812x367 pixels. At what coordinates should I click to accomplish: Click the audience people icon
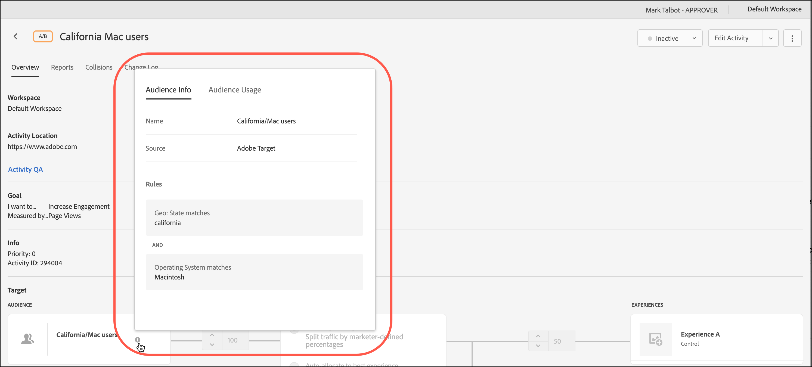point(28,339)
